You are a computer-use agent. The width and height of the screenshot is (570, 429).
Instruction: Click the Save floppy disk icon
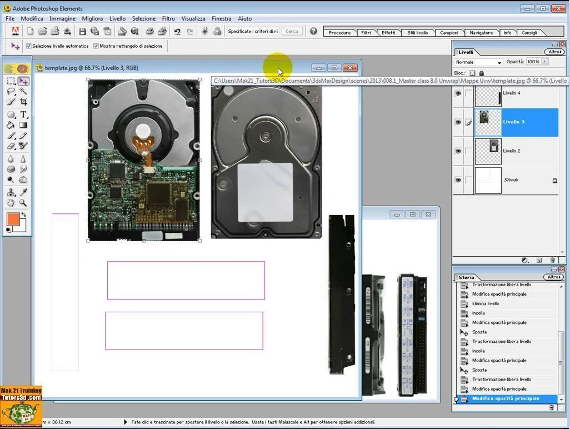pos(83,32)
